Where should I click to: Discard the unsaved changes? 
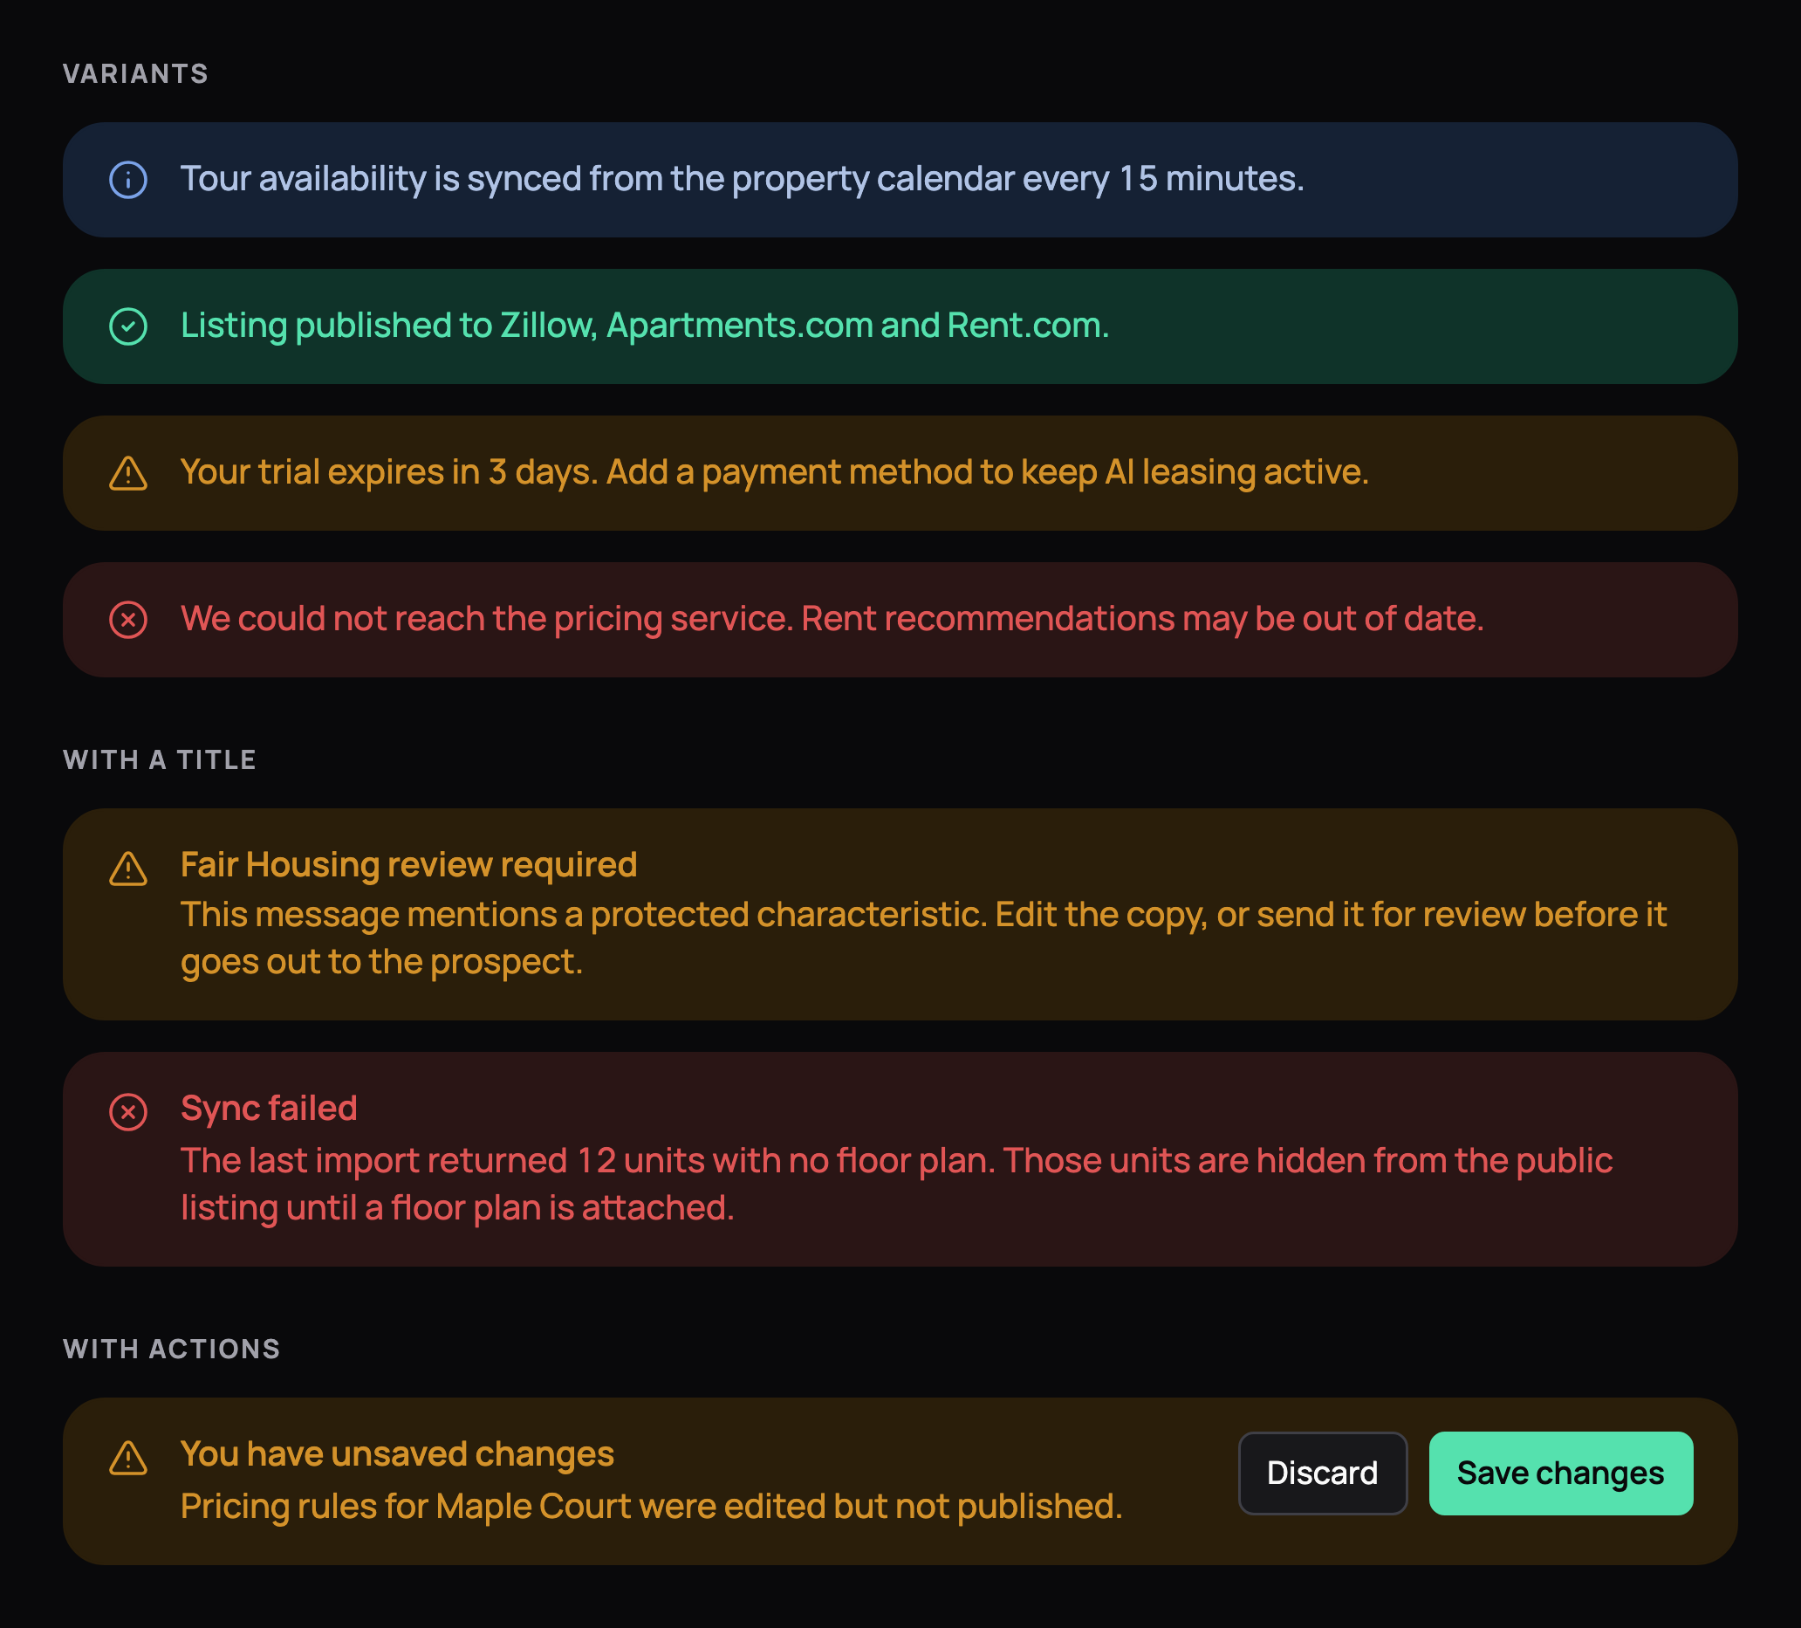pyautogui.click(x=1322, y=1473)
